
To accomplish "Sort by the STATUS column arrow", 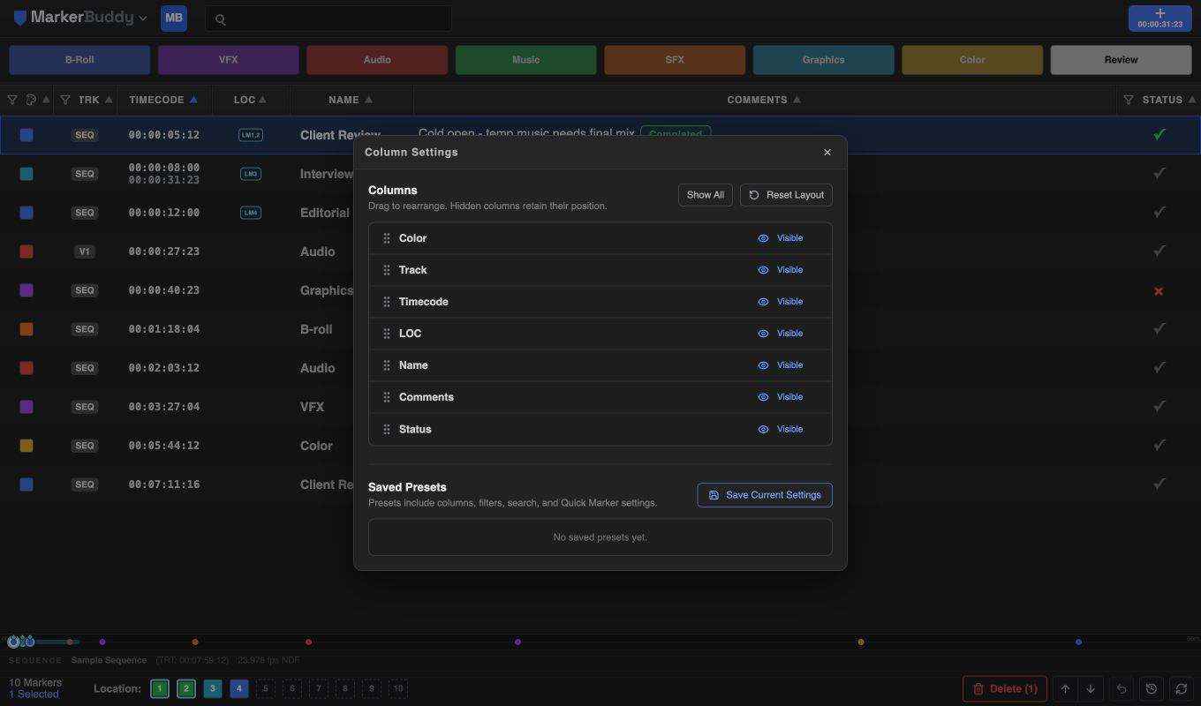I will pos(1191,100).
